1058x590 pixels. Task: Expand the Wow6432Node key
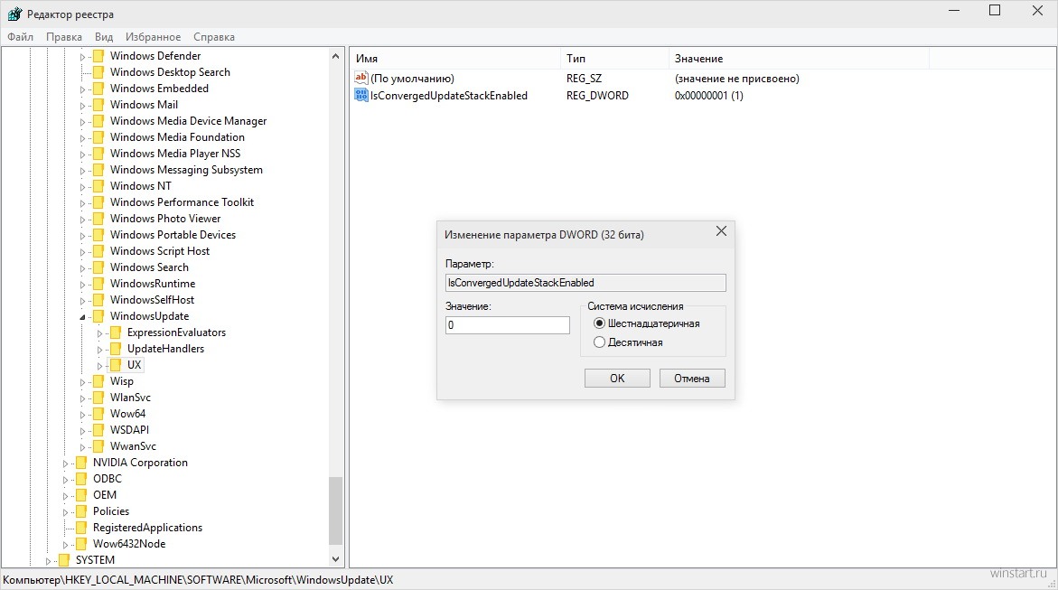click(65, 545)
